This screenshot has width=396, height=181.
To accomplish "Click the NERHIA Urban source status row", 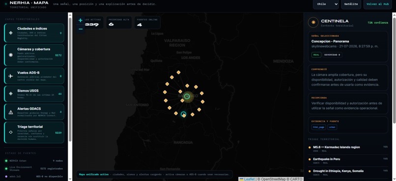I will 34,160.
